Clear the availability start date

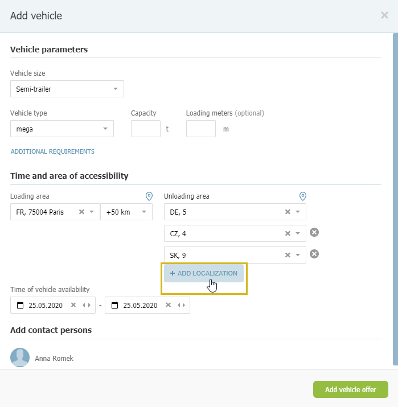tap(73, 305)
